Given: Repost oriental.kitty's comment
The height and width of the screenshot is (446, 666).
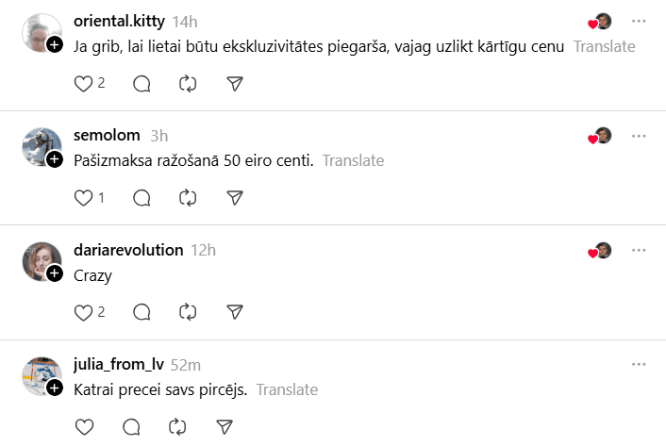Looking at the screenshot, I should click(x=188, y=83).
